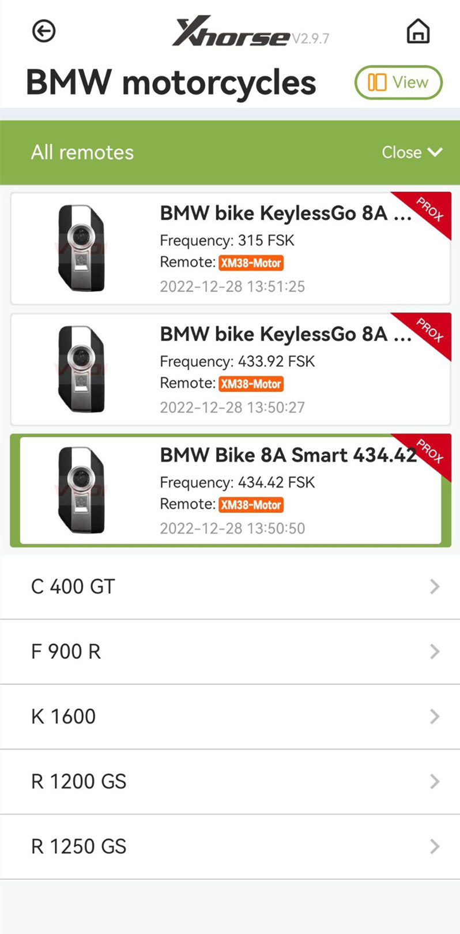Select the 433.92 FSK KeylessGo remote thumbnail
460x934 pixels.
(x=81, y=369)
